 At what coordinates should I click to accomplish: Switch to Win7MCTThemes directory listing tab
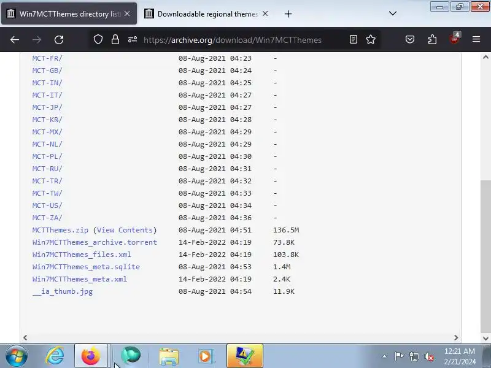point(69,13)
